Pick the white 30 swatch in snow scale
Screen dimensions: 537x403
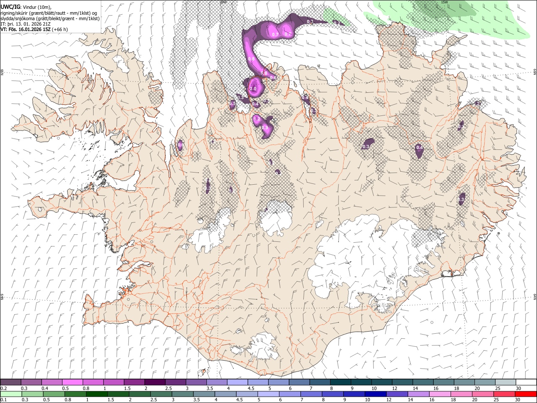[x=526, y=382]
